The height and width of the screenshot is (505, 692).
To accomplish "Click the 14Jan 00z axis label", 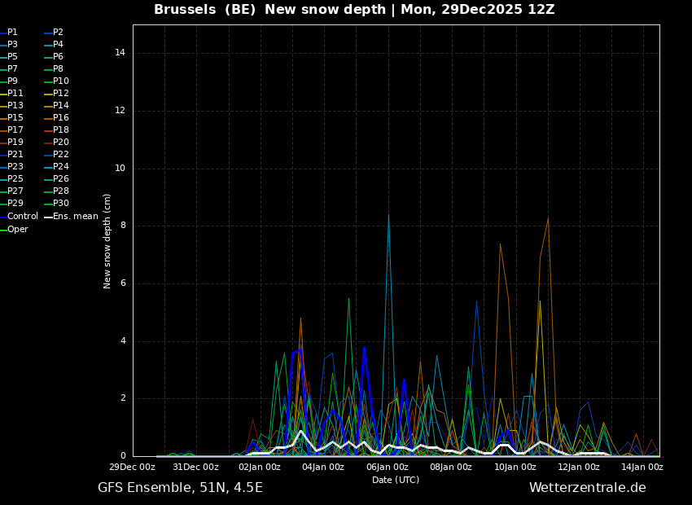I will [642, 467].
